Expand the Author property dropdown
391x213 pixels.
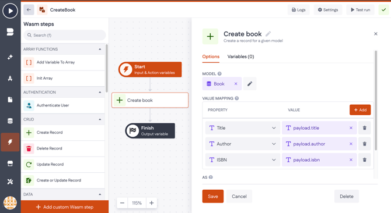pos(243,144)
